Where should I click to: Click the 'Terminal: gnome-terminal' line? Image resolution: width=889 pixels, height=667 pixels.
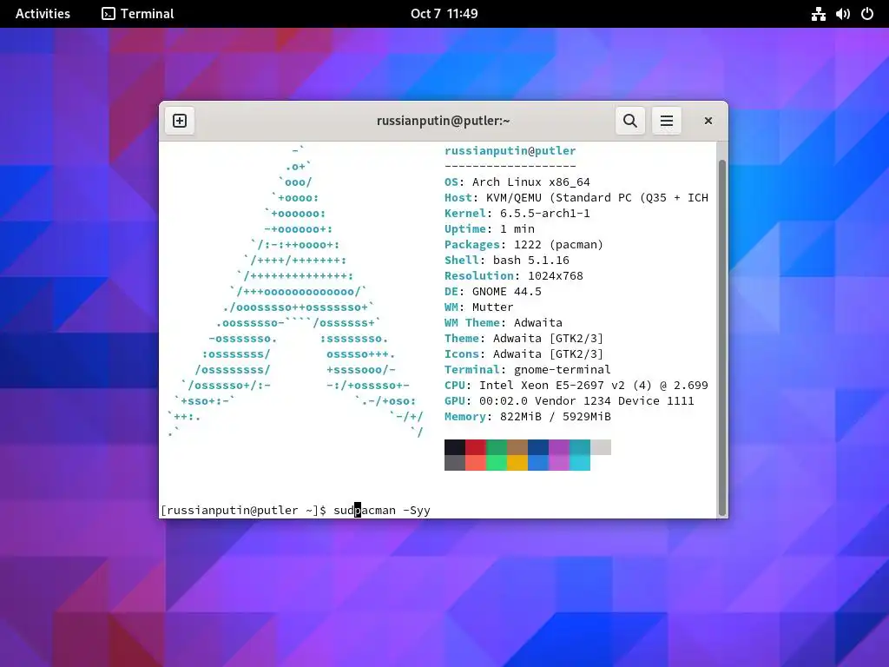(528, 370)
